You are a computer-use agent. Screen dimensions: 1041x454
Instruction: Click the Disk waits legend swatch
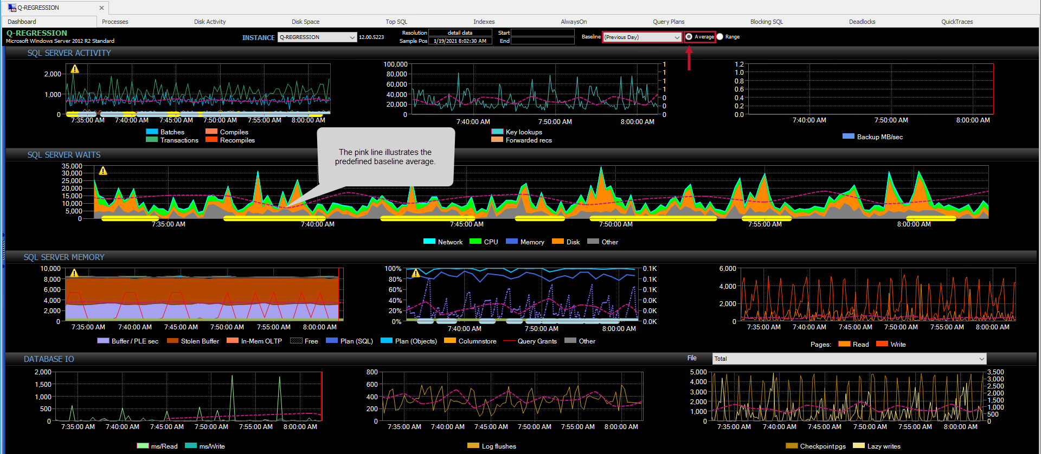coord(558,242)
